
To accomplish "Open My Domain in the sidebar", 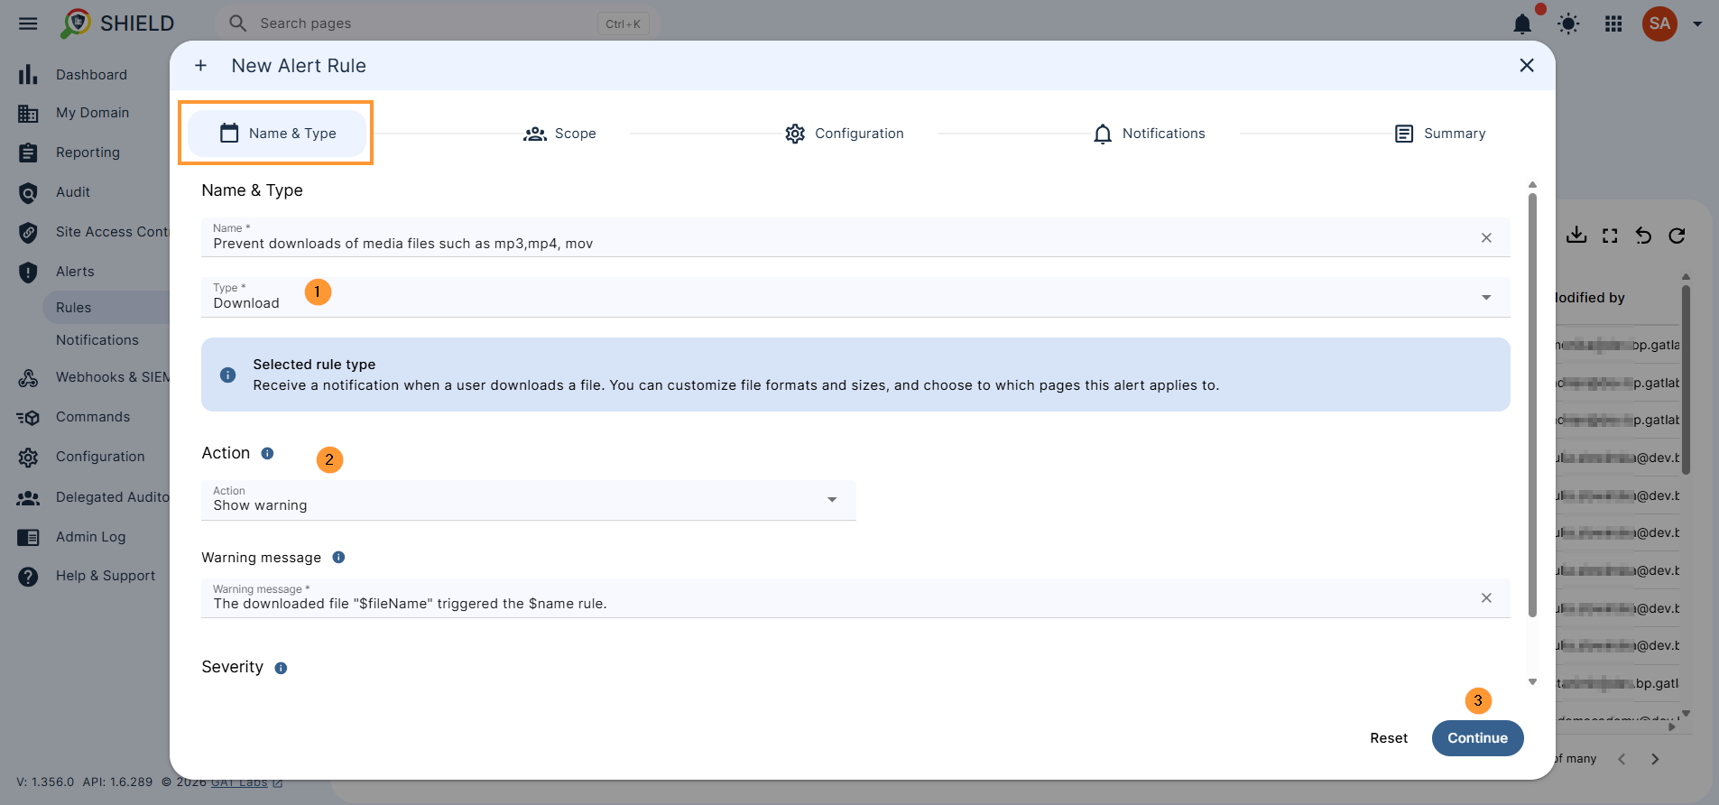I will 92,113.
